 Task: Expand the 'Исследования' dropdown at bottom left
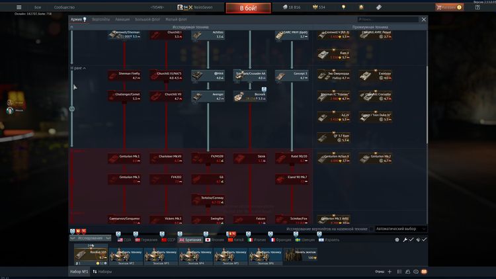91,238
